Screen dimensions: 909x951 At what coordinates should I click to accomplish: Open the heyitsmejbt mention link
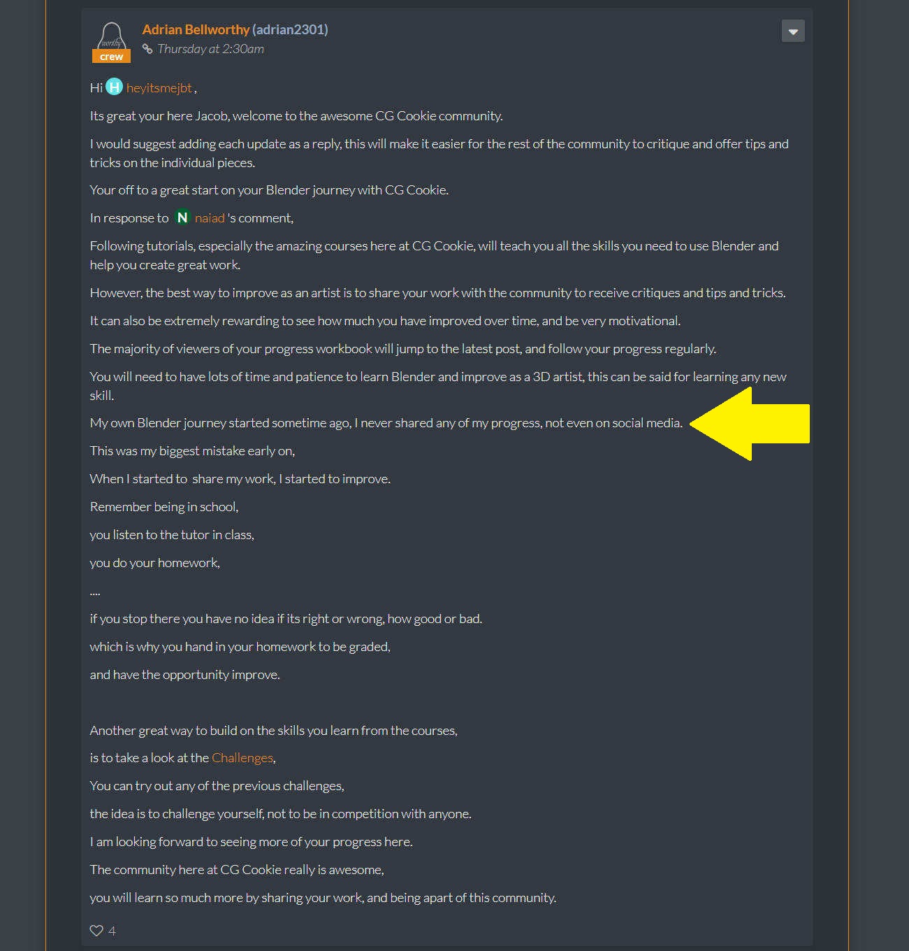point(159,88)
